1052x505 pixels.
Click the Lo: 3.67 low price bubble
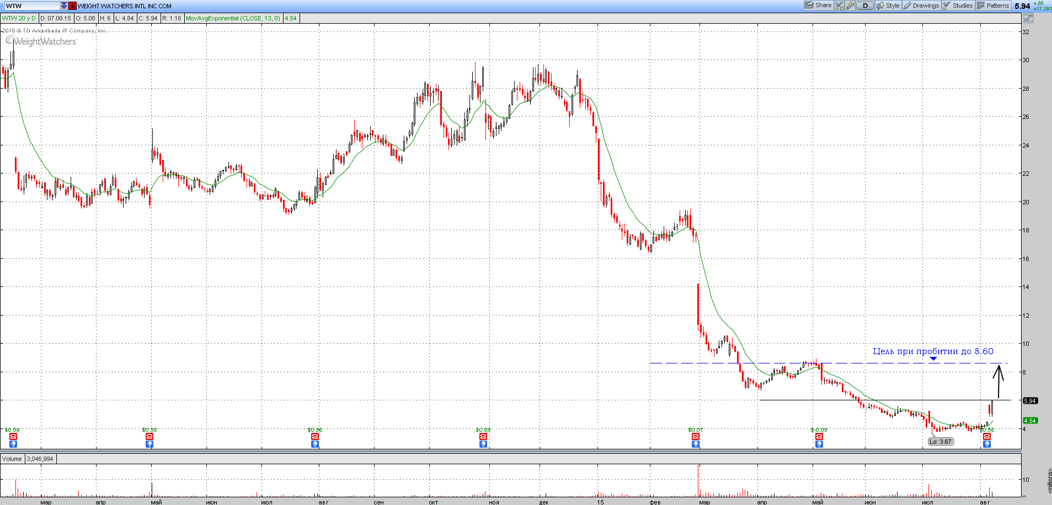coord(941,442)
